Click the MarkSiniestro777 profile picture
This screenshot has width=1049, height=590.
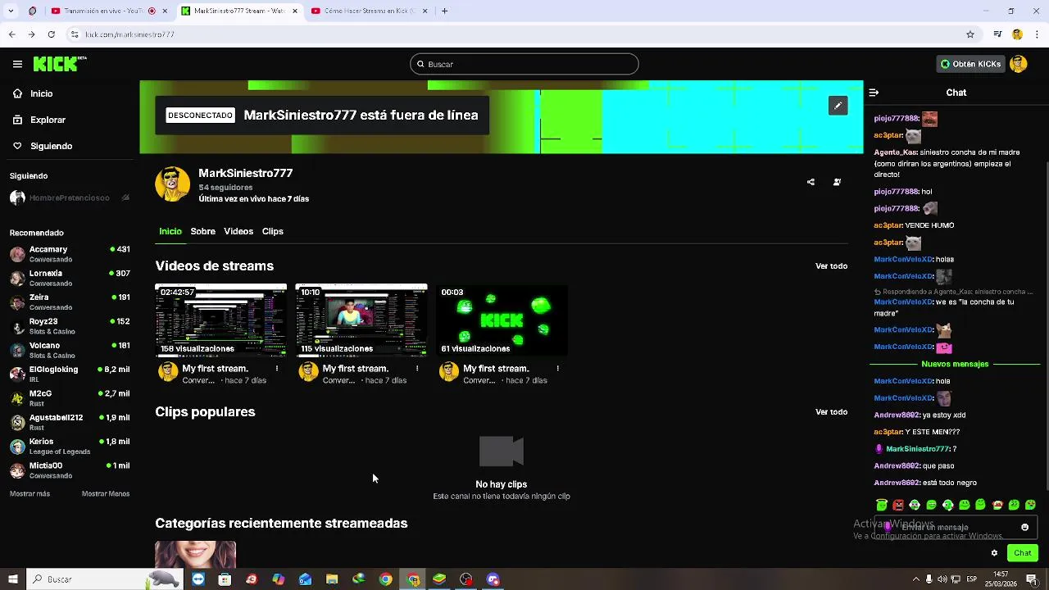coord(172,184)
